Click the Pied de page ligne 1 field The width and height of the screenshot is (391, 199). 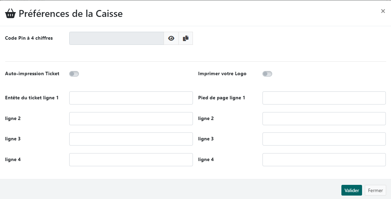324,98
